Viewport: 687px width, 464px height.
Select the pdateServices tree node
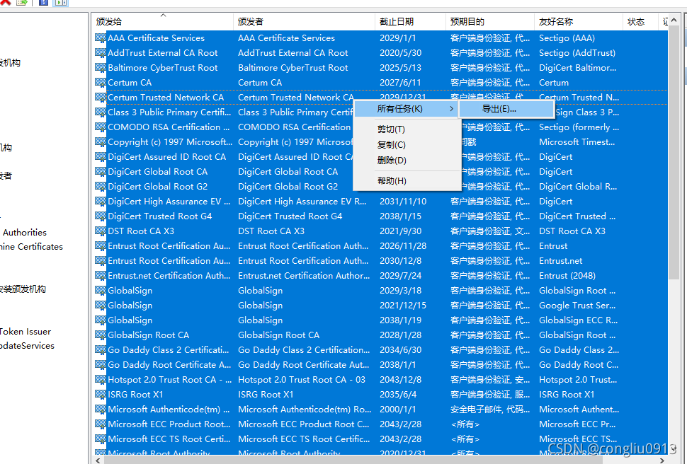(27, 346)
